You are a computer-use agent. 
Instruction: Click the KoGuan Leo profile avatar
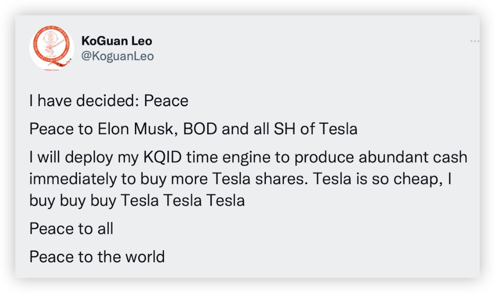pos(51,48)
